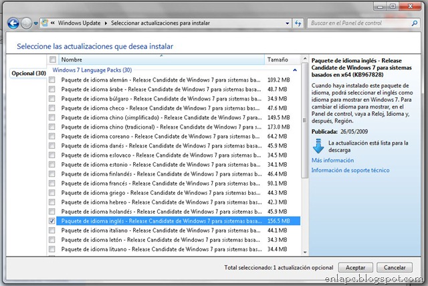Check the árabe language pack checkbox
428x286 pixels.
pyautogui.click(x=52, y=89)
